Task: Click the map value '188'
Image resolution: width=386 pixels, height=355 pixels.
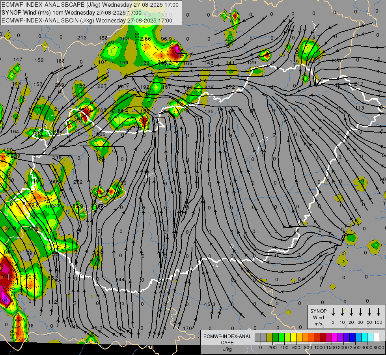Action: [60, 61]
